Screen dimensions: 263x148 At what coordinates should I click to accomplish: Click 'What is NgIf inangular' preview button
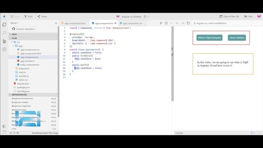point(210,38)
